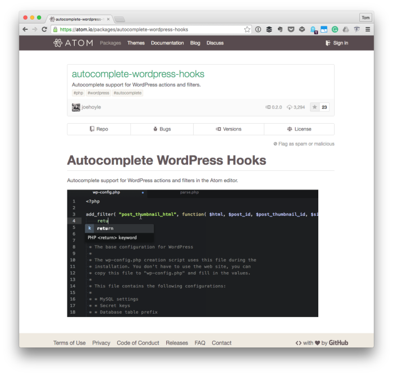
Task: Open the Evernote elephant extension
Action: pos(280,29)
